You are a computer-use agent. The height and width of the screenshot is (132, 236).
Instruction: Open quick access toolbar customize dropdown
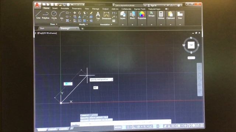click(83, 5)
